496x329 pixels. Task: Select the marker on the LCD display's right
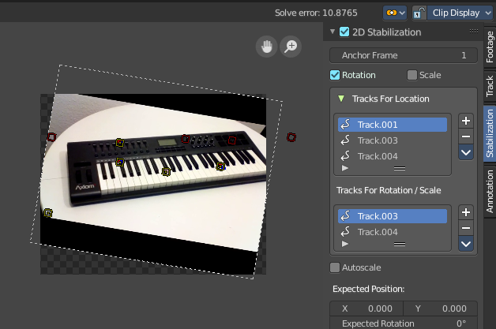(x=186, y=139)
